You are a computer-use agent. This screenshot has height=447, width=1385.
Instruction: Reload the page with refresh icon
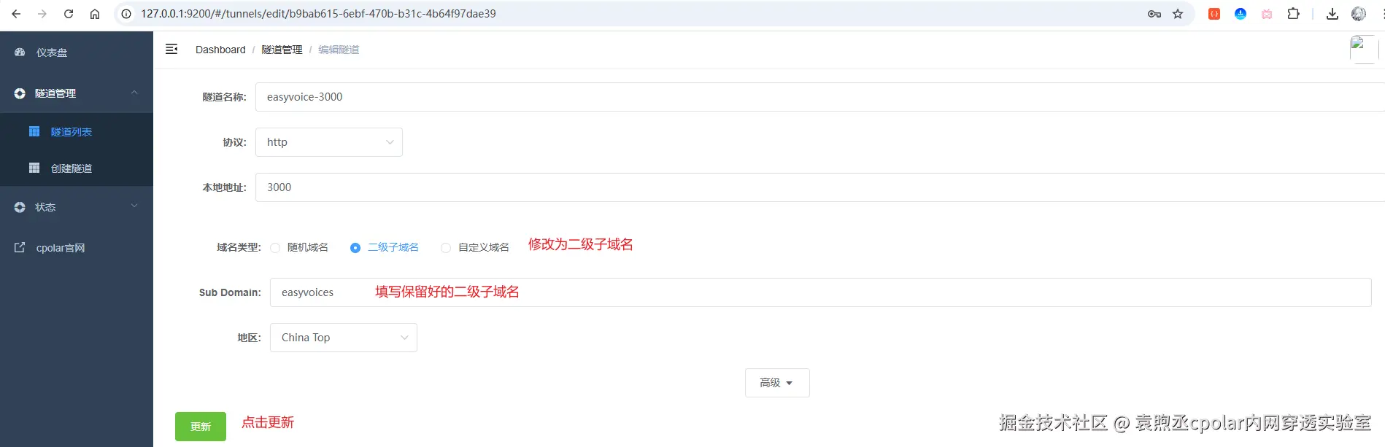(x=69, y=14)
